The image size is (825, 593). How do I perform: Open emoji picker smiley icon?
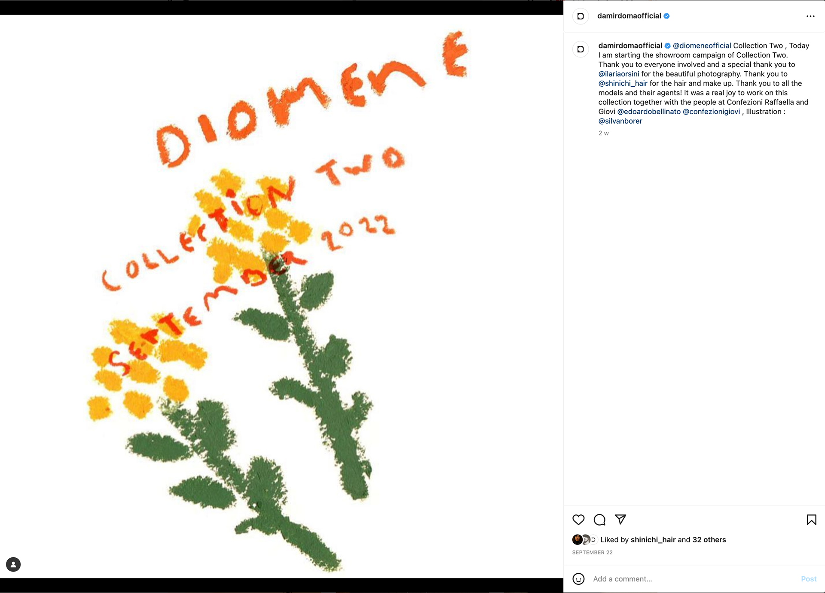578,579
